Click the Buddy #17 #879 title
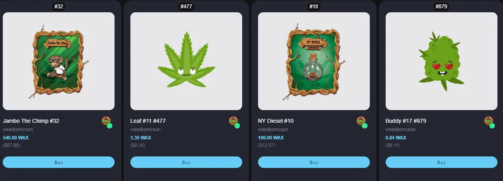Screen dimensions: 503x181 pos(406,121)
